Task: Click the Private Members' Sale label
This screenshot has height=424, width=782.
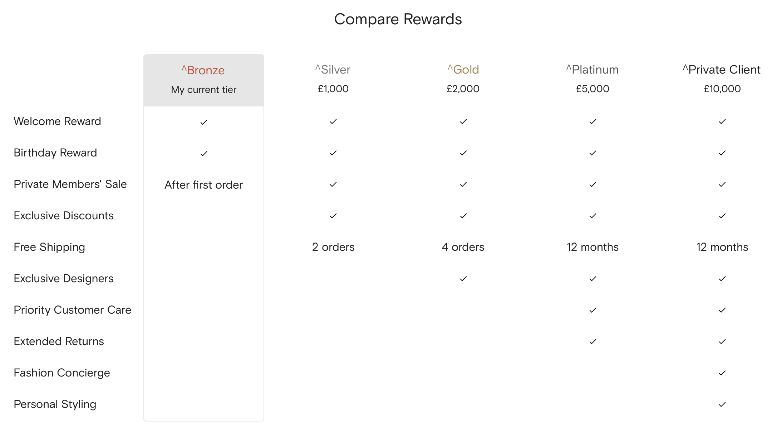Action: pos(70,184)
